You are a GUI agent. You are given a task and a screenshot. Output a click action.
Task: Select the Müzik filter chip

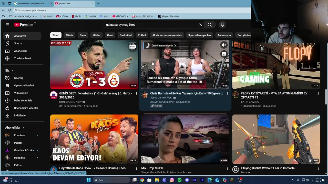click(x=69, y=35)
